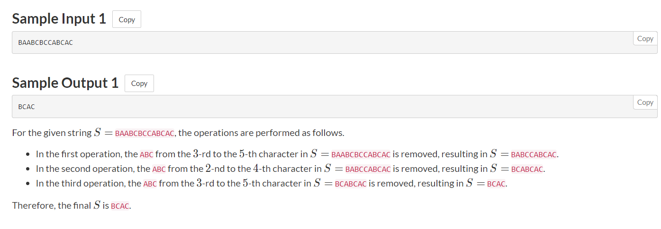Screen dimensions: 661x229
Task: Click BAABCBCCABCAC code inside the first operation bullet
Action: tap(361, 154)
